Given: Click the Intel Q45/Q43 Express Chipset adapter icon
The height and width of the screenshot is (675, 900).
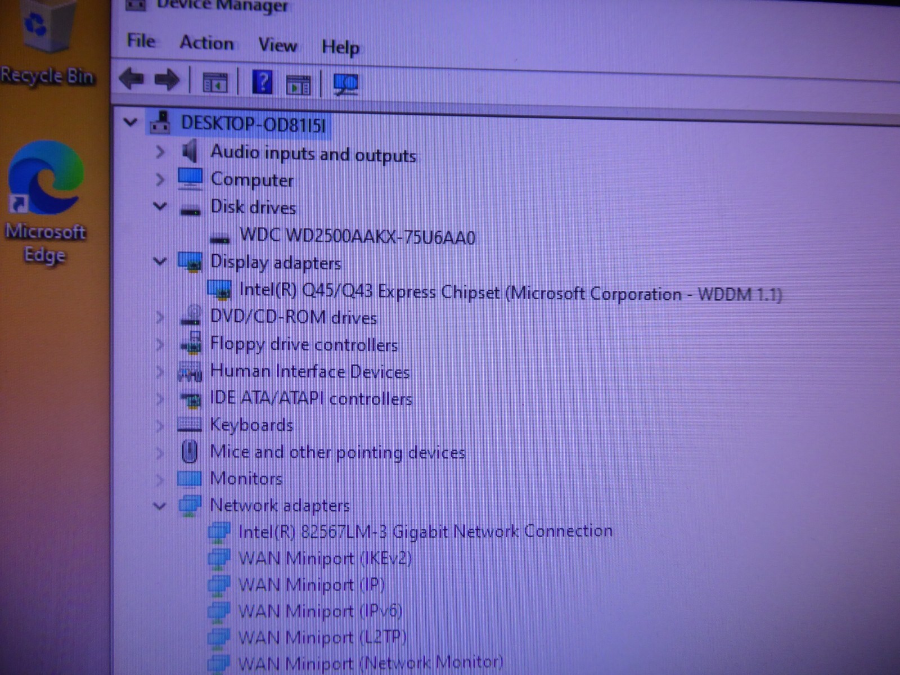Looking at the screenshot, I should click(x=219, y=289).
